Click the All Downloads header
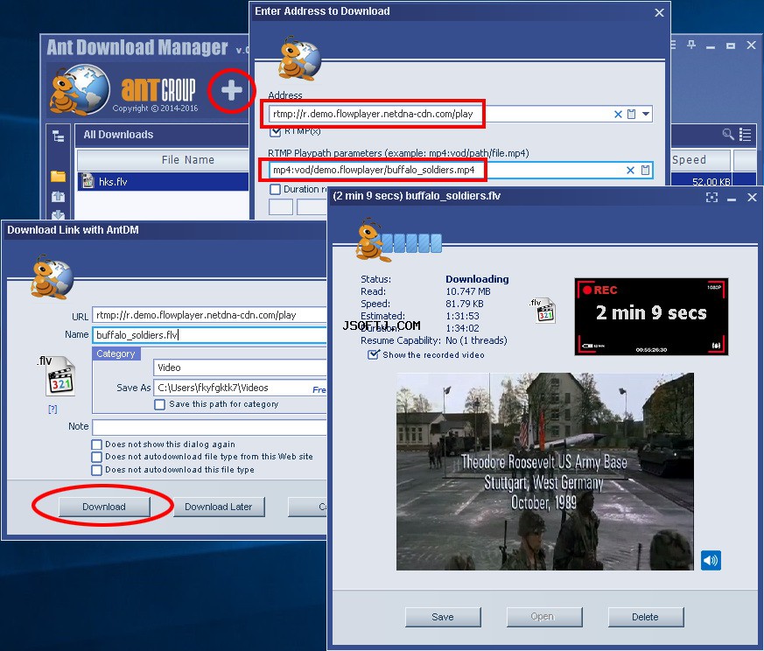Screen dimensions: 764x651 [118, 135]
